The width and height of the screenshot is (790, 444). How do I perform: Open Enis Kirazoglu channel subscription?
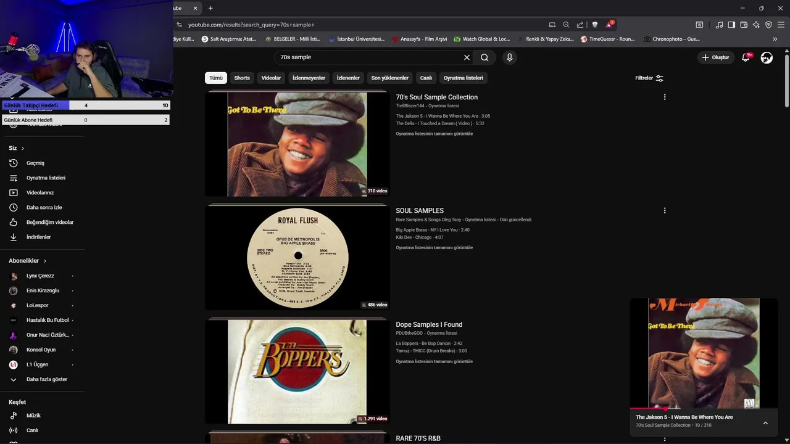(x=43, y=290)
